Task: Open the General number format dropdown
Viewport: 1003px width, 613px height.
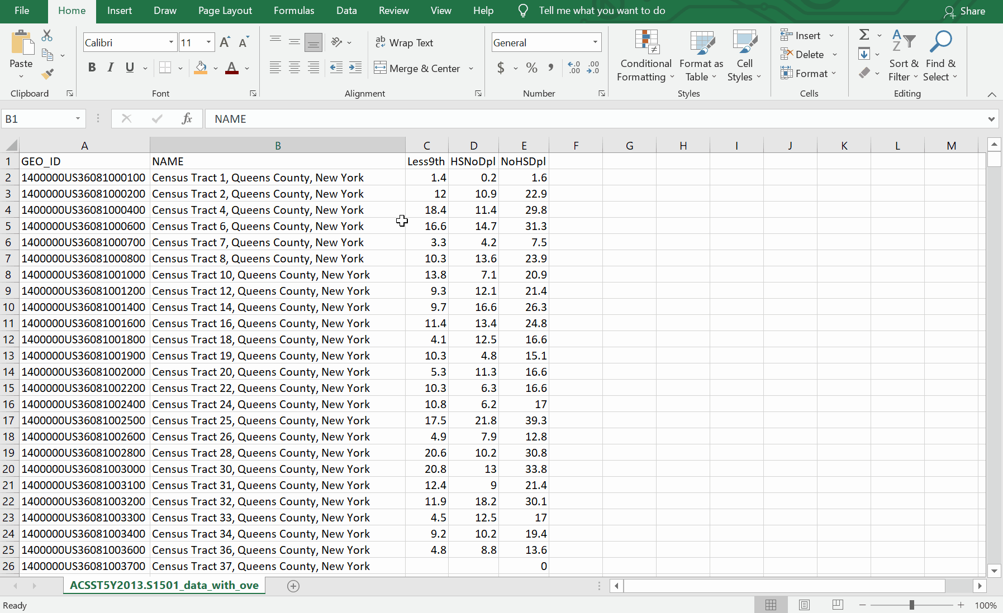Action: pyautogui.click(x=595, y=42)
